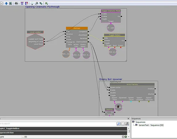Toggle hide unused connectors eye icon
The image size is (177, 139).
click(16, 4)
